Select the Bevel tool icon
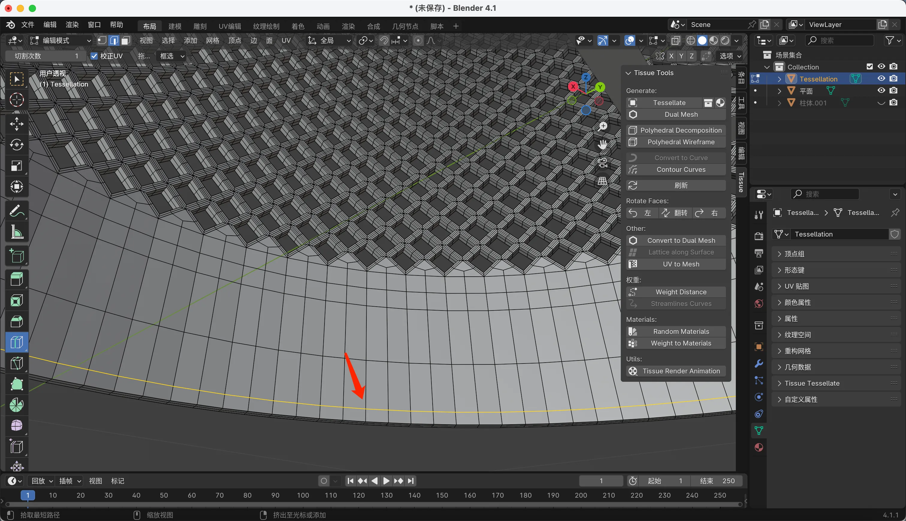906x521 pixels. click(x=16, y=321)
